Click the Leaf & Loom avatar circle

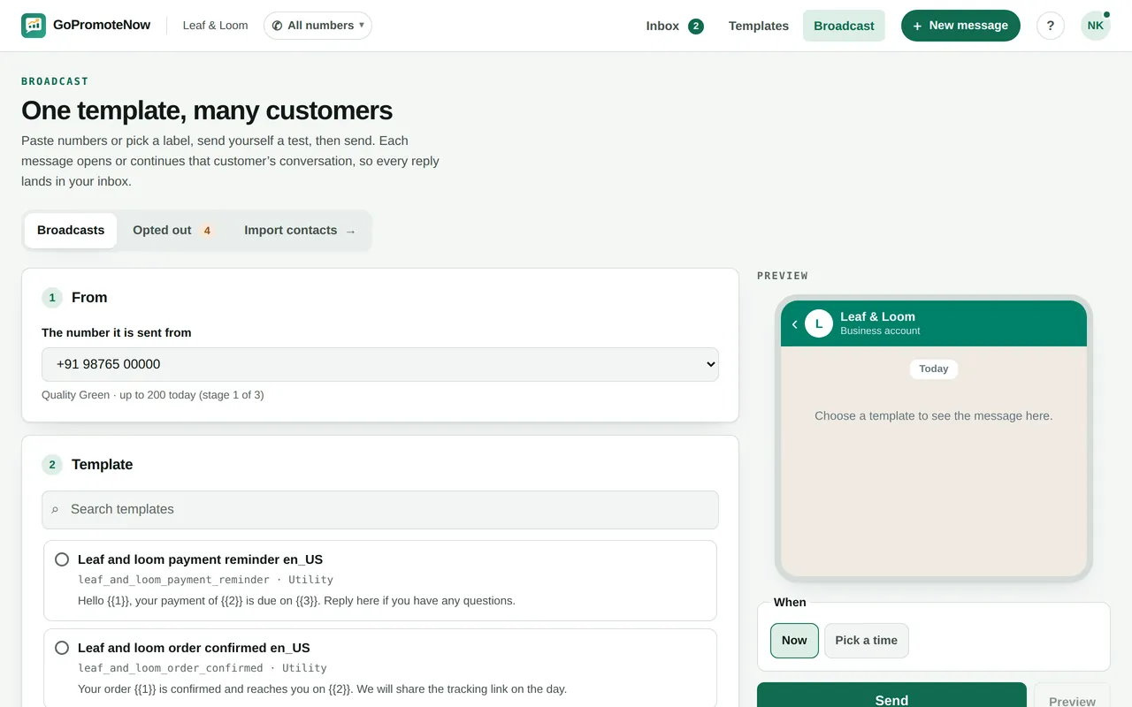coord(819,323)
